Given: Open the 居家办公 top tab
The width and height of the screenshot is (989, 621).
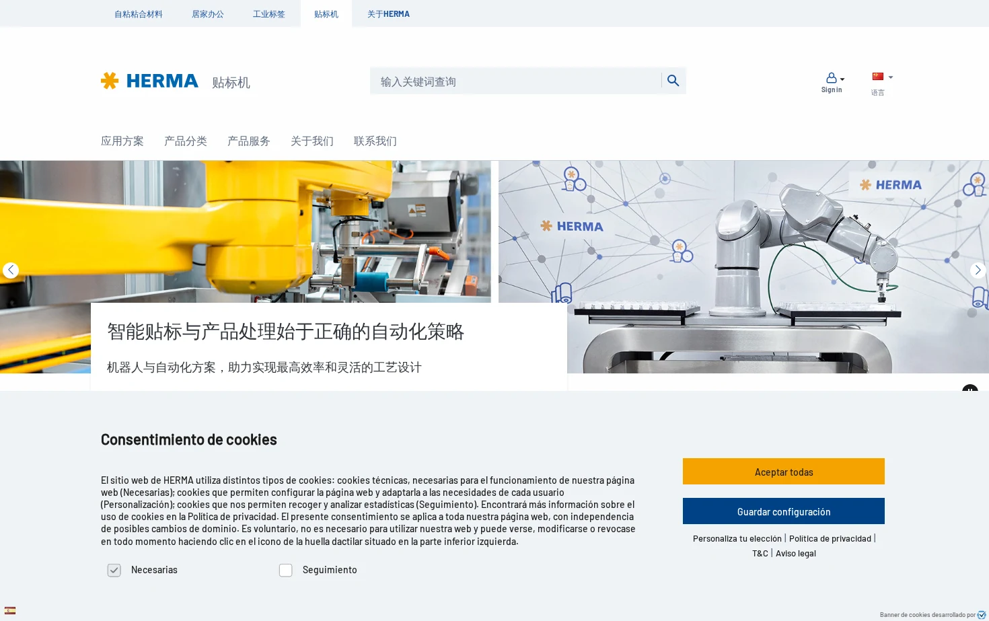Looking at the screenshot, I should (208, 14).
